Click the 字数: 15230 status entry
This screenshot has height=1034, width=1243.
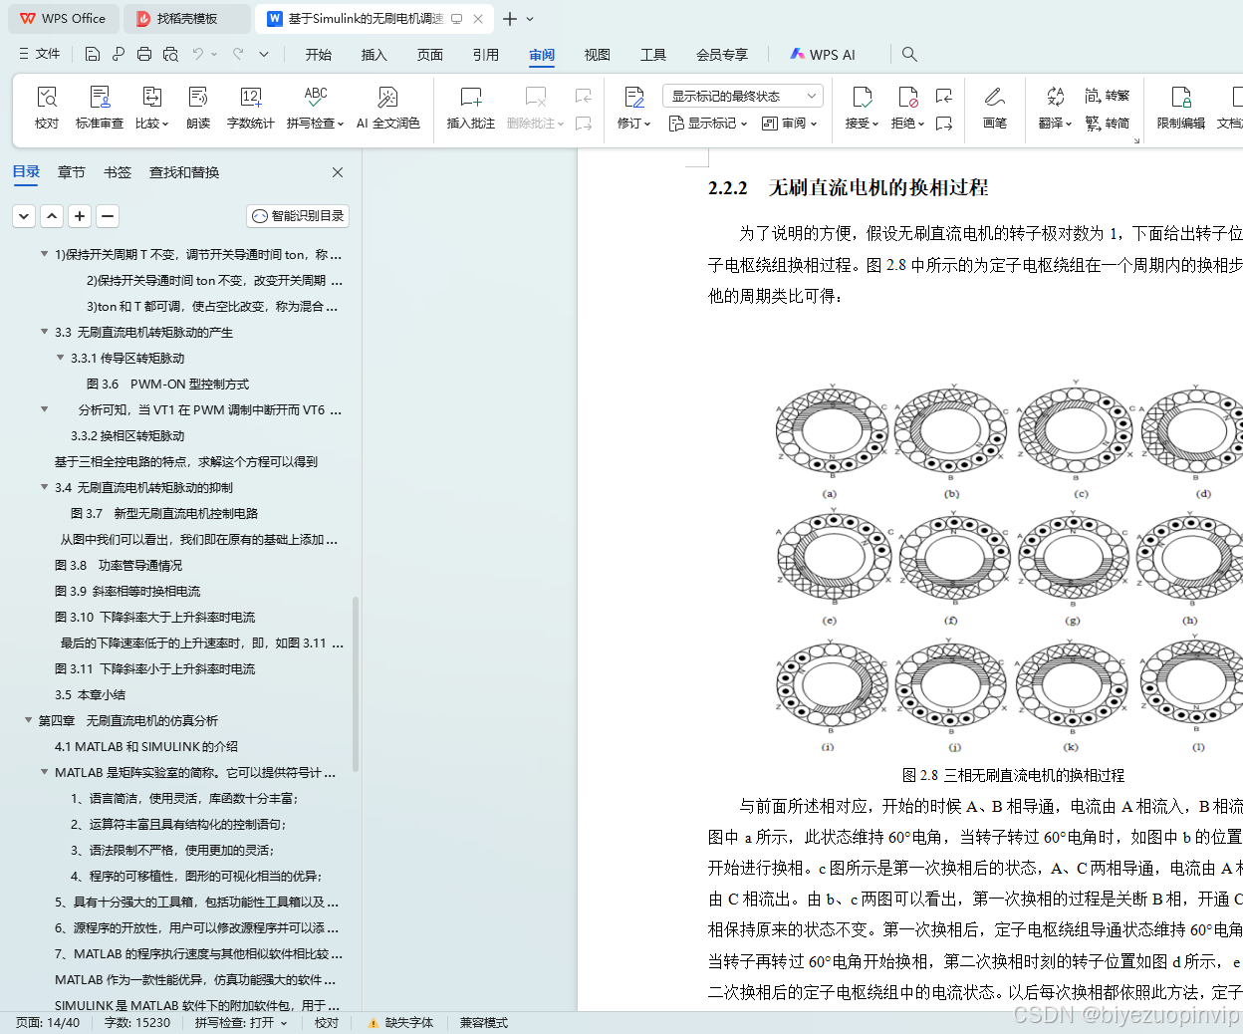tap(137, 1023)
